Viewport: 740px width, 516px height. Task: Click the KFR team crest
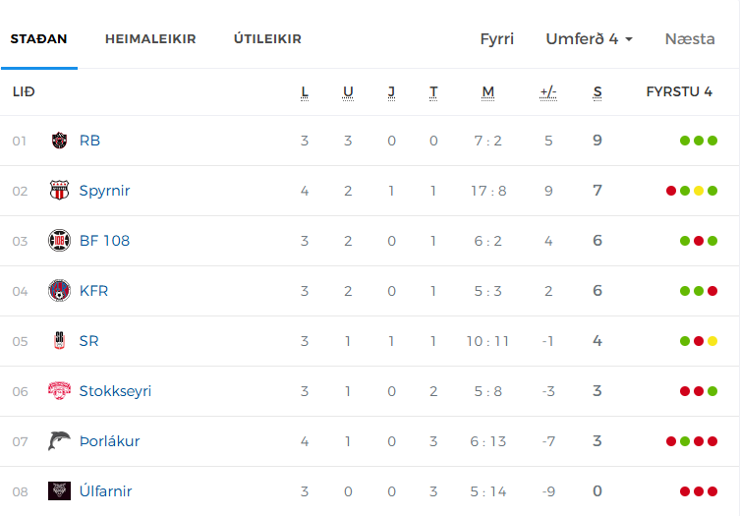[x=60, y=290]
